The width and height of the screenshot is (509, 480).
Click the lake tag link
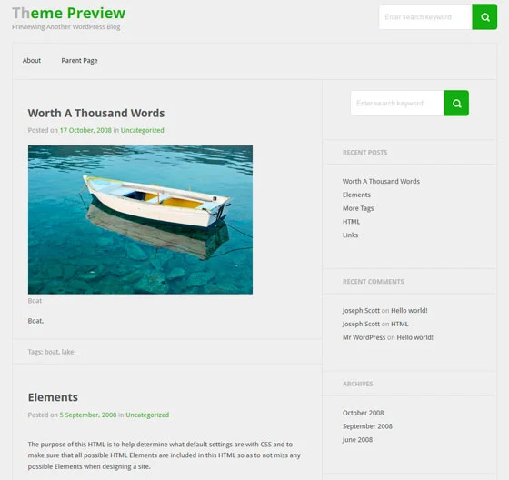(x=67, y=352)
